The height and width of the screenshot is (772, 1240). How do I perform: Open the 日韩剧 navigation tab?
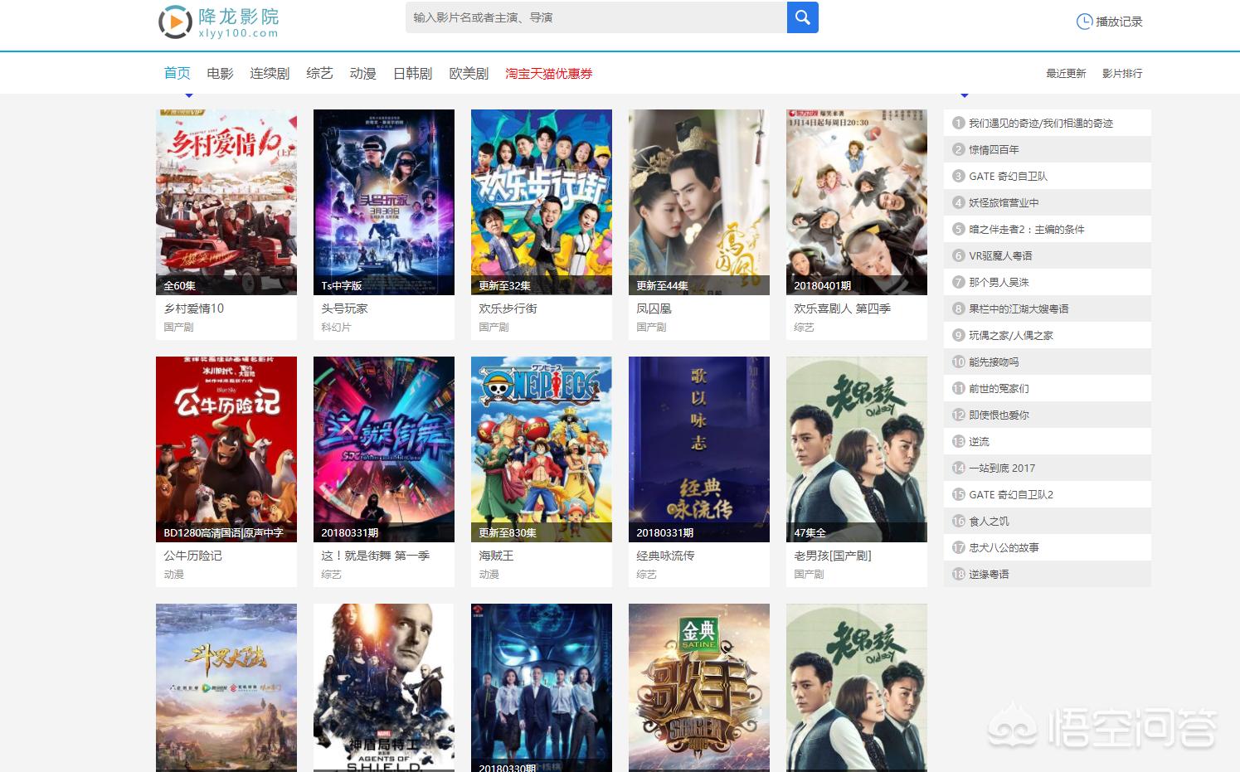pos(412,73)
